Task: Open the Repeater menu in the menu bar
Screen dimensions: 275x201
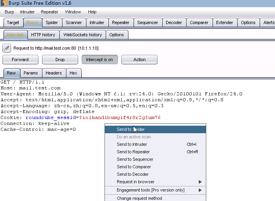Action: 49,12
